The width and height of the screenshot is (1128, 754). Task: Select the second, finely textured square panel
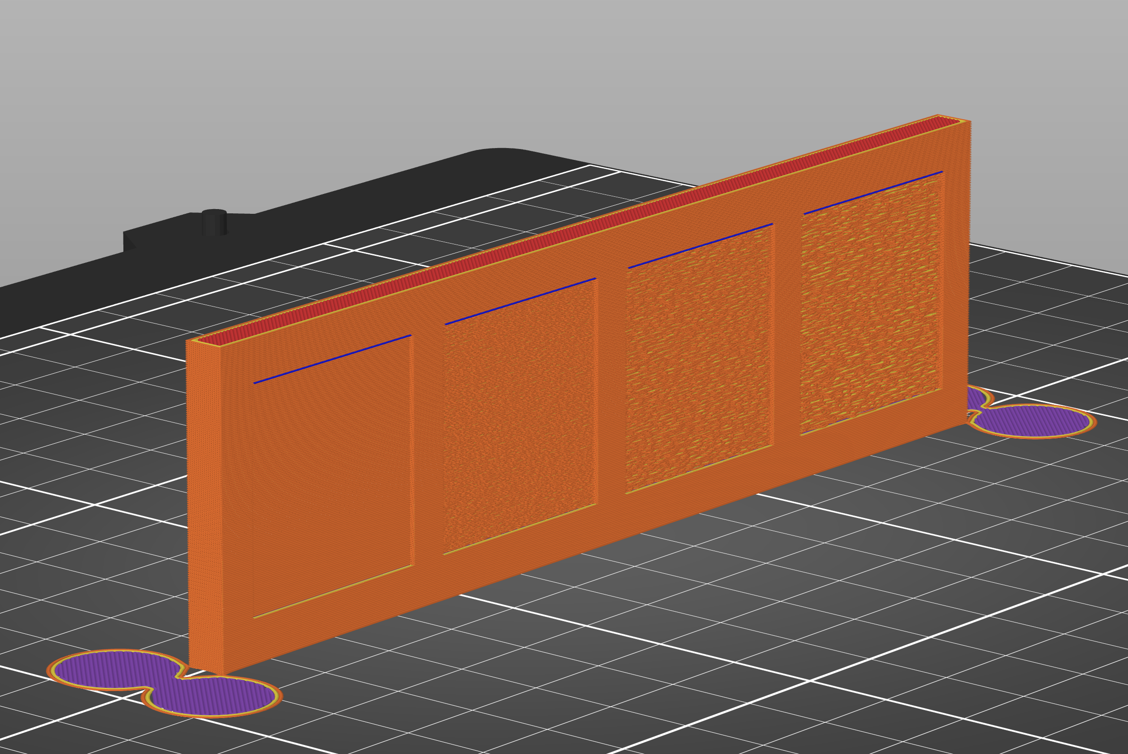(x=520, y=416)
